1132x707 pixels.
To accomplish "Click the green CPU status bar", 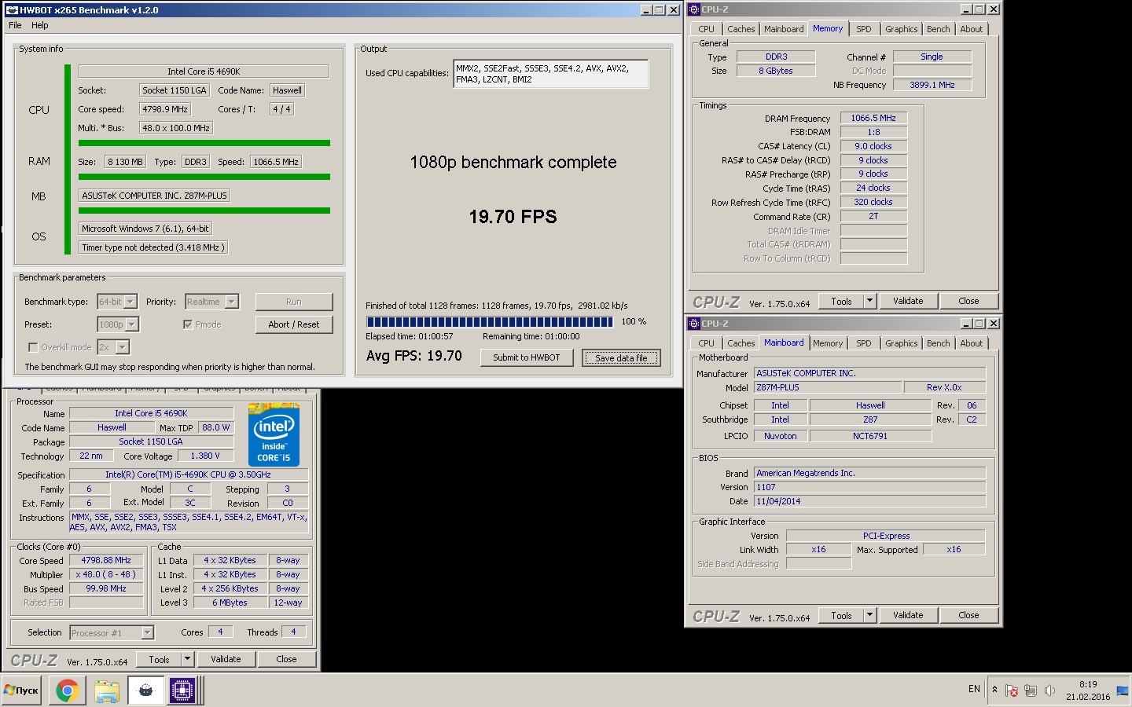I will (x=68, y=159).
